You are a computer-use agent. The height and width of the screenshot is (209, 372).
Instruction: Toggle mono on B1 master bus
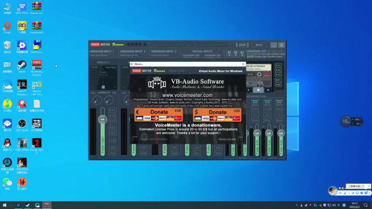[267, 109]
